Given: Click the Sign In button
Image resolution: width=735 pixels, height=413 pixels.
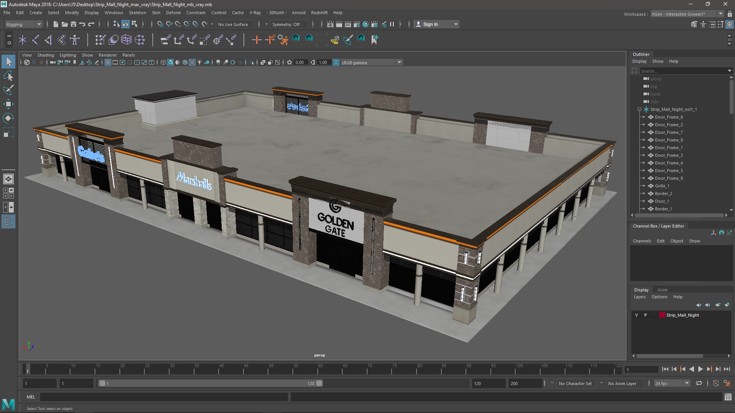Looking at the screenshot, I should 430,24.
